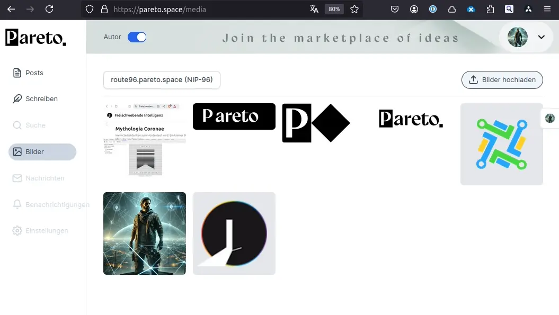Click the small avatar tab at right edge
The image size is (559, 315).
pyautogui.click(x=550, y=118)
